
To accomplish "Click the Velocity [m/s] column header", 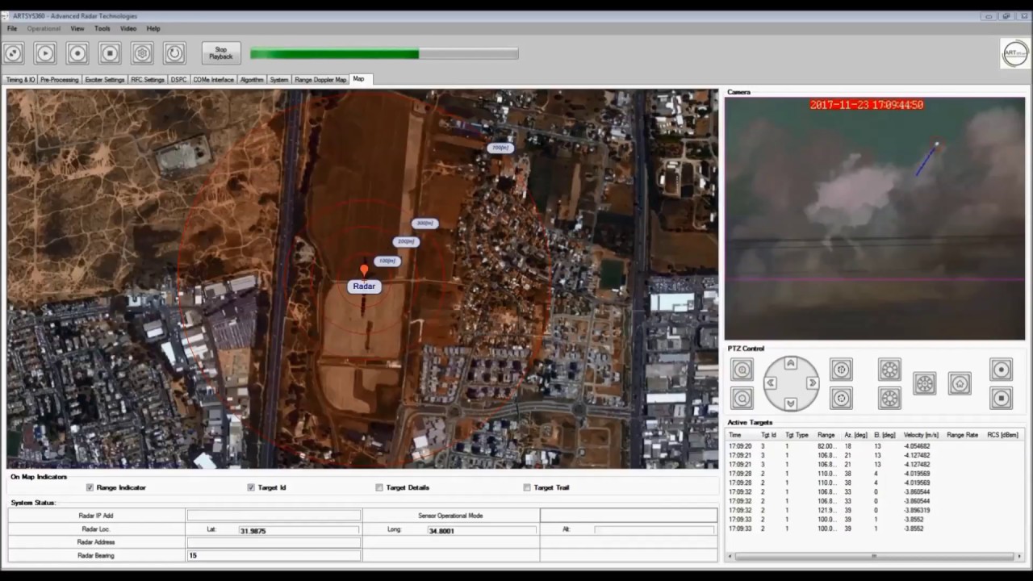I will pos(921,435).
